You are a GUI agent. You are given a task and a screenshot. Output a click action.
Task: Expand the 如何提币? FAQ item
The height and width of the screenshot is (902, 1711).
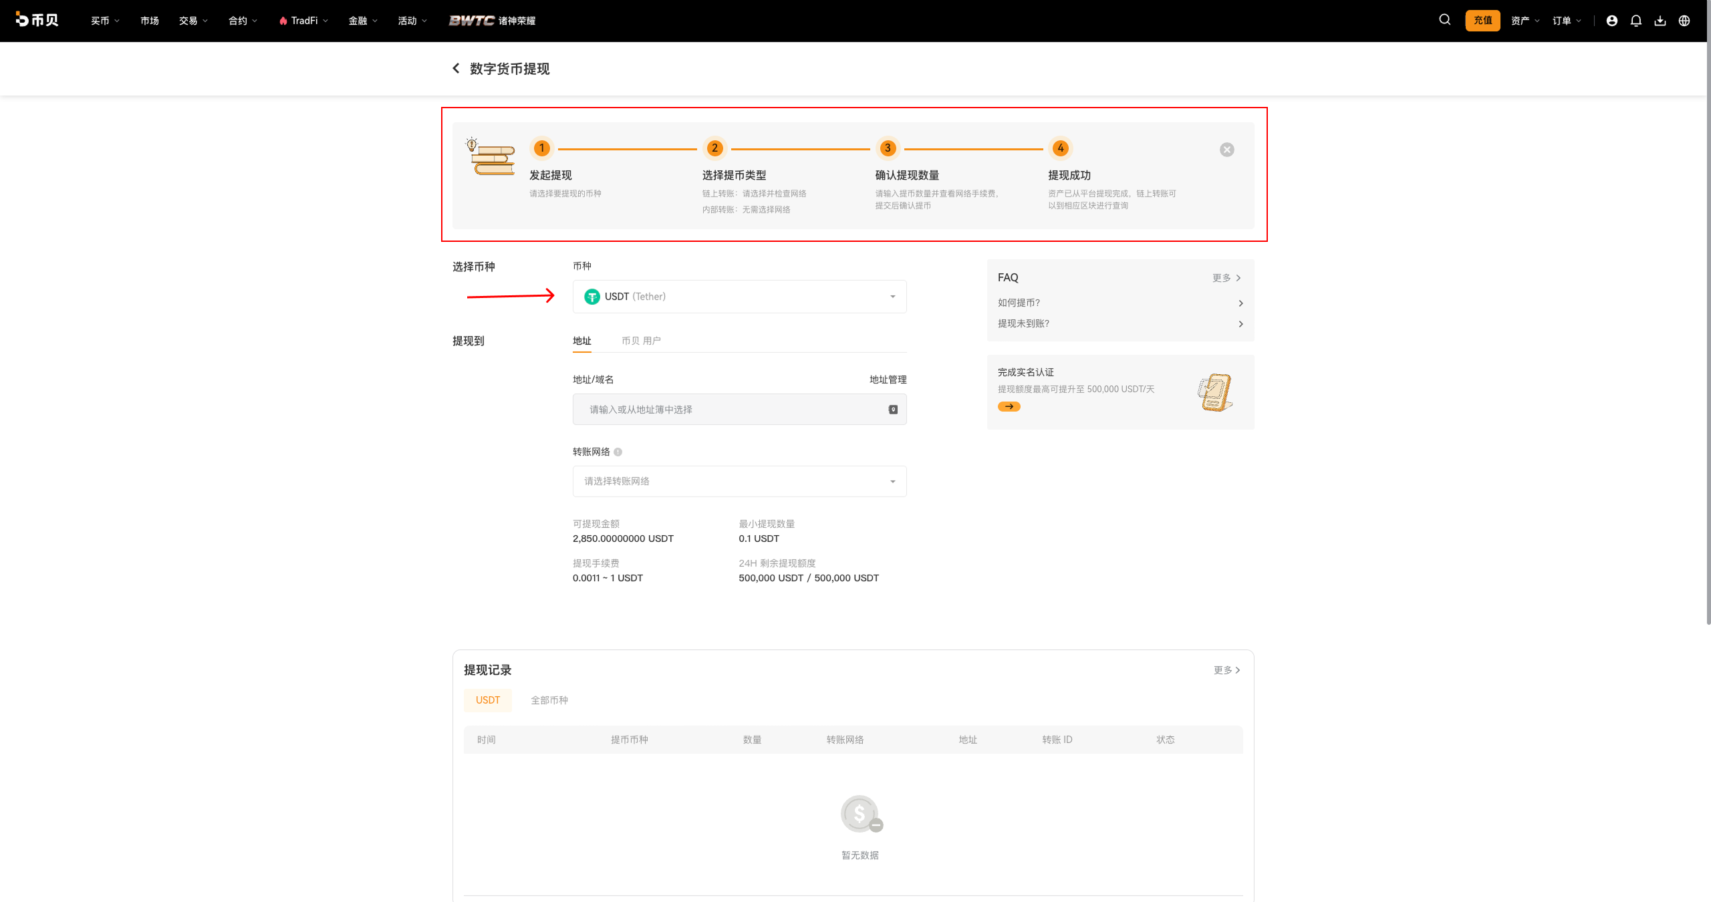(1120, 303)
